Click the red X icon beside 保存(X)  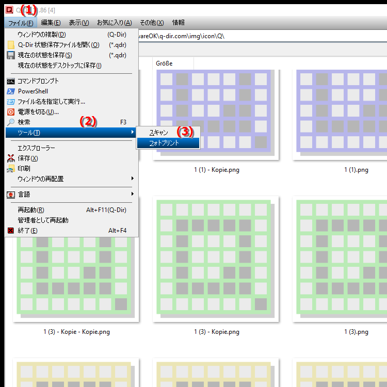pos(11,158)
